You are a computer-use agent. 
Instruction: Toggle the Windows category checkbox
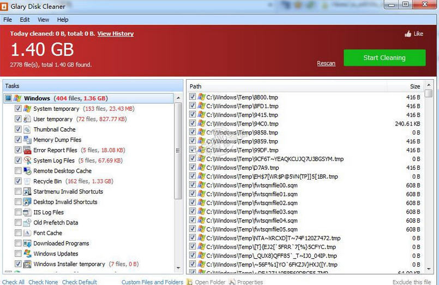pos(8,98)
